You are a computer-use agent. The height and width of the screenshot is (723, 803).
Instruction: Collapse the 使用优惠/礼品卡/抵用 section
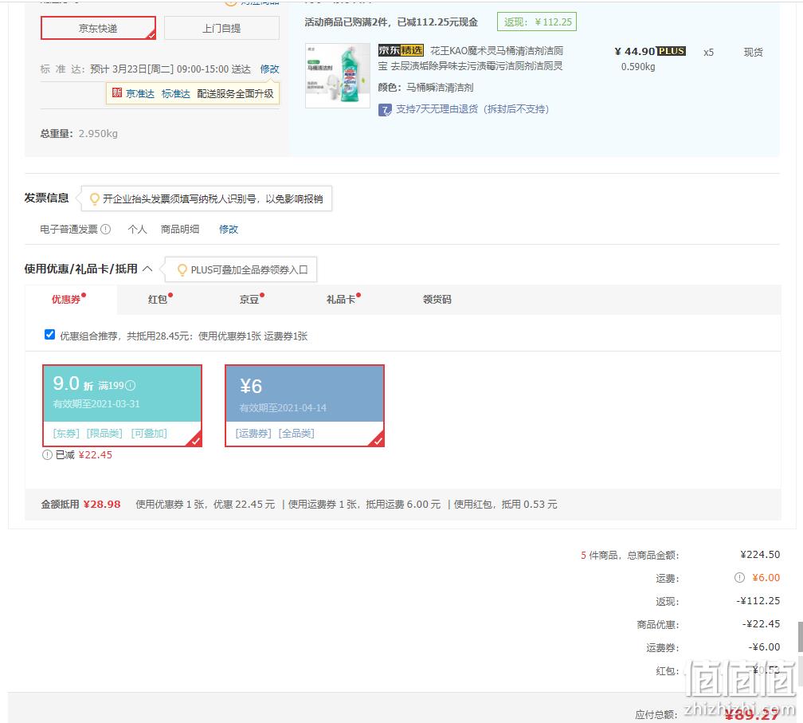tap(147, 269)
